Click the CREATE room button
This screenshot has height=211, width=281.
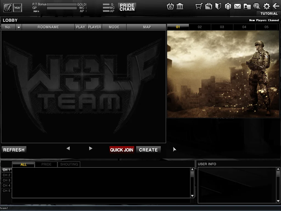click(x=148, y=150)
